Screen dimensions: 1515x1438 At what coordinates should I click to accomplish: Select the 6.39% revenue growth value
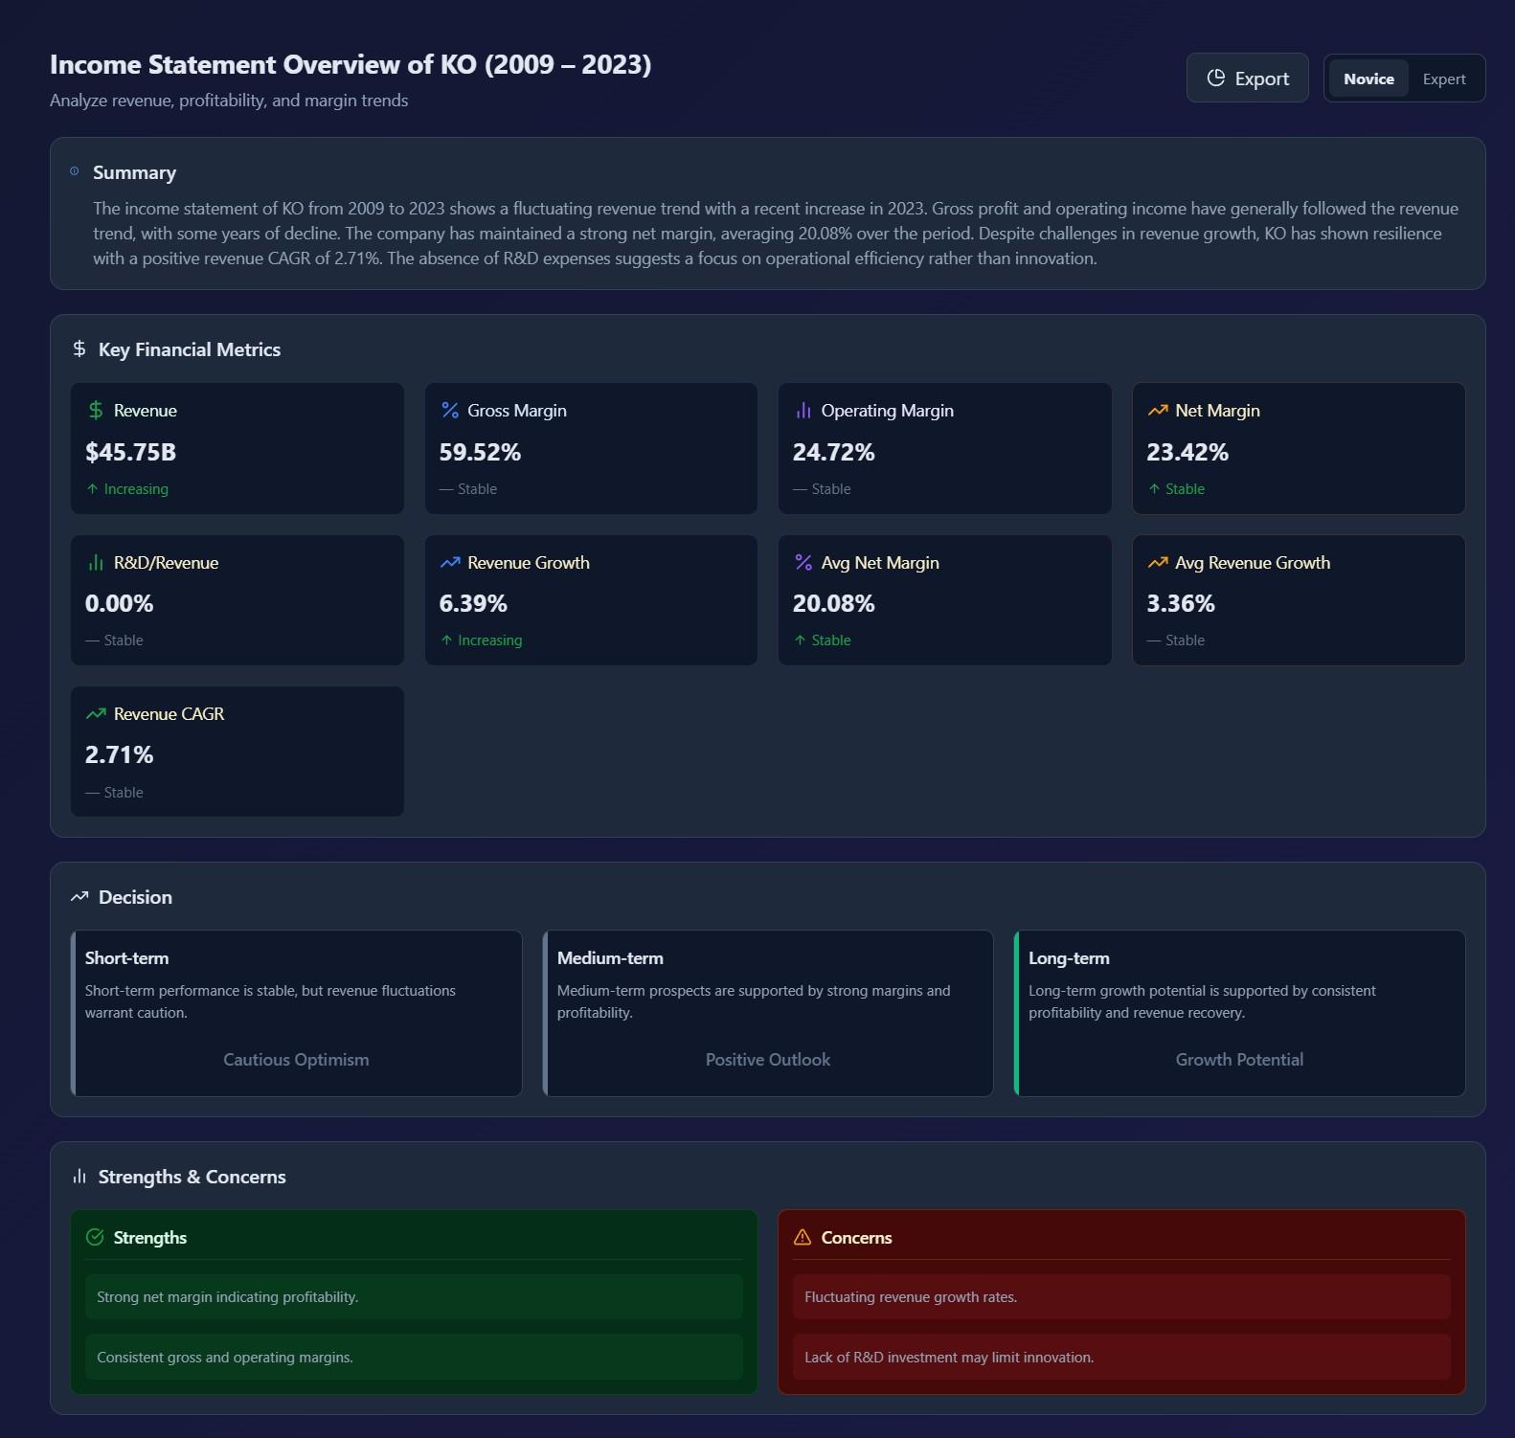pyautogui.click(x=473, y=603)
